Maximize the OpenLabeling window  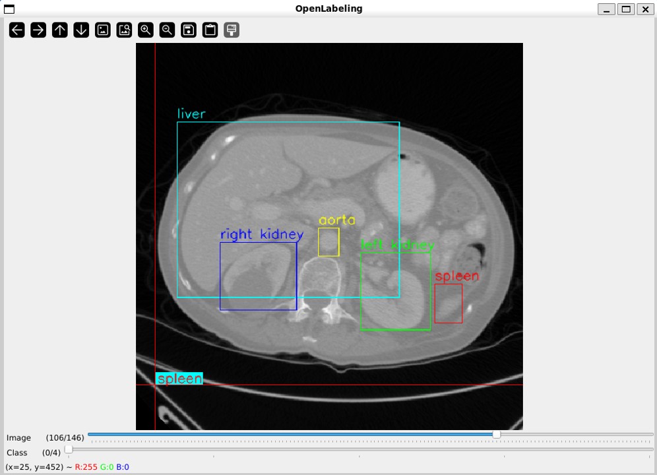click(x=627, y=9)
